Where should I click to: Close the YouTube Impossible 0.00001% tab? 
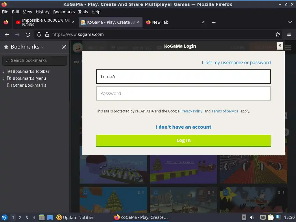(73, 22)
